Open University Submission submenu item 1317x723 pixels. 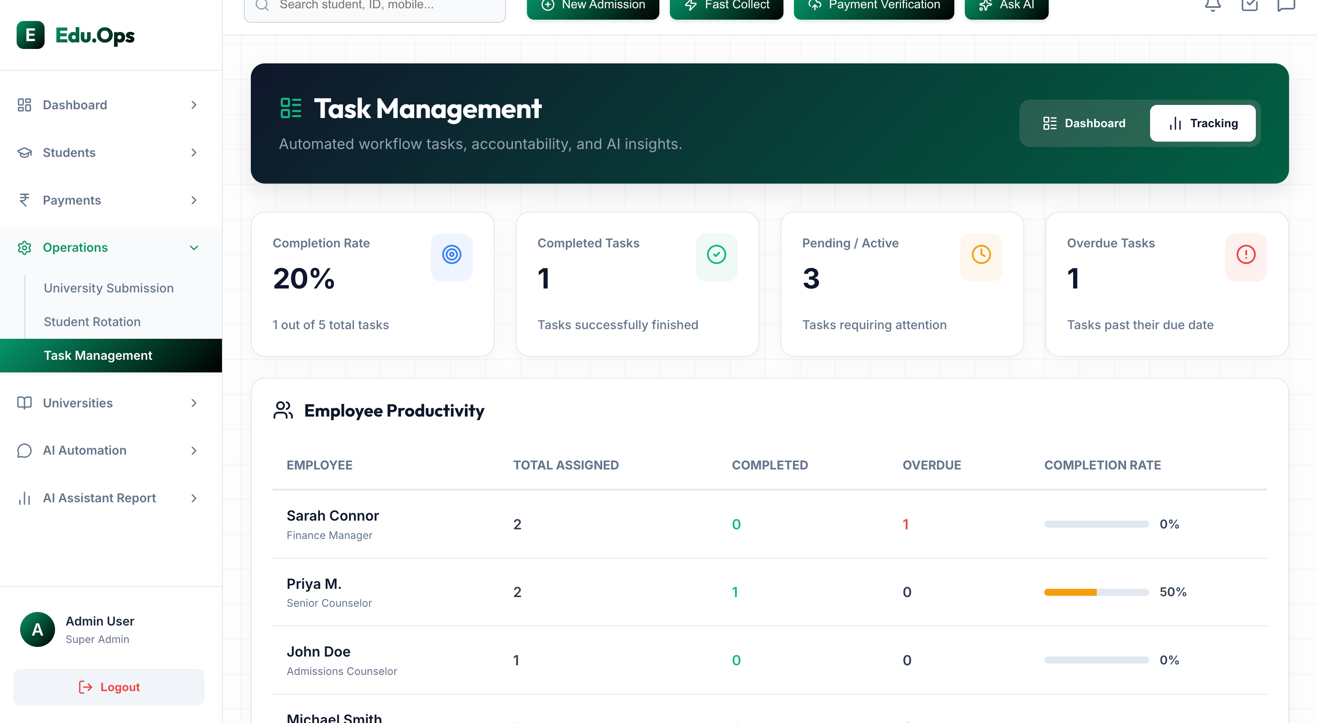click(108, 288)
